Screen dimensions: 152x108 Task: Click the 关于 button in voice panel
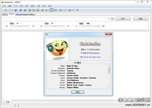point(123,19)
